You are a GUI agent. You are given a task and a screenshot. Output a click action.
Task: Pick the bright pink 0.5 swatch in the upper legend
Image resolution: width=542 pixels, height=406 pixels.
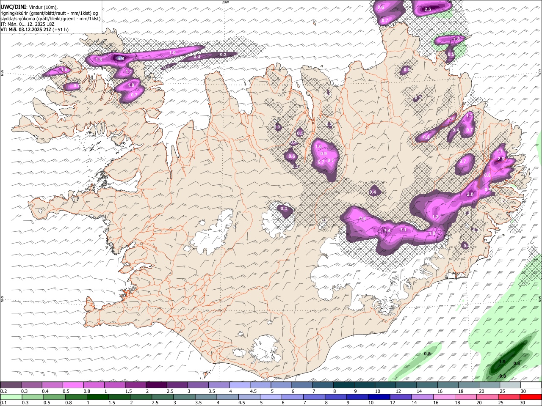73,385
